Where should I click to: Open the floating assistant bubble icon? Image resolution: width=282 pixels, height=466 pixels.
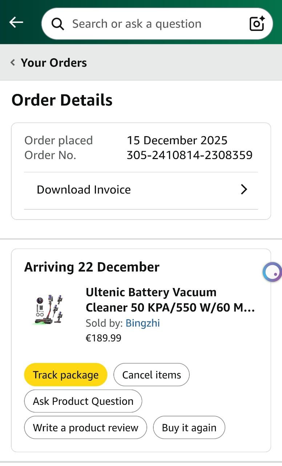(273, 272)
